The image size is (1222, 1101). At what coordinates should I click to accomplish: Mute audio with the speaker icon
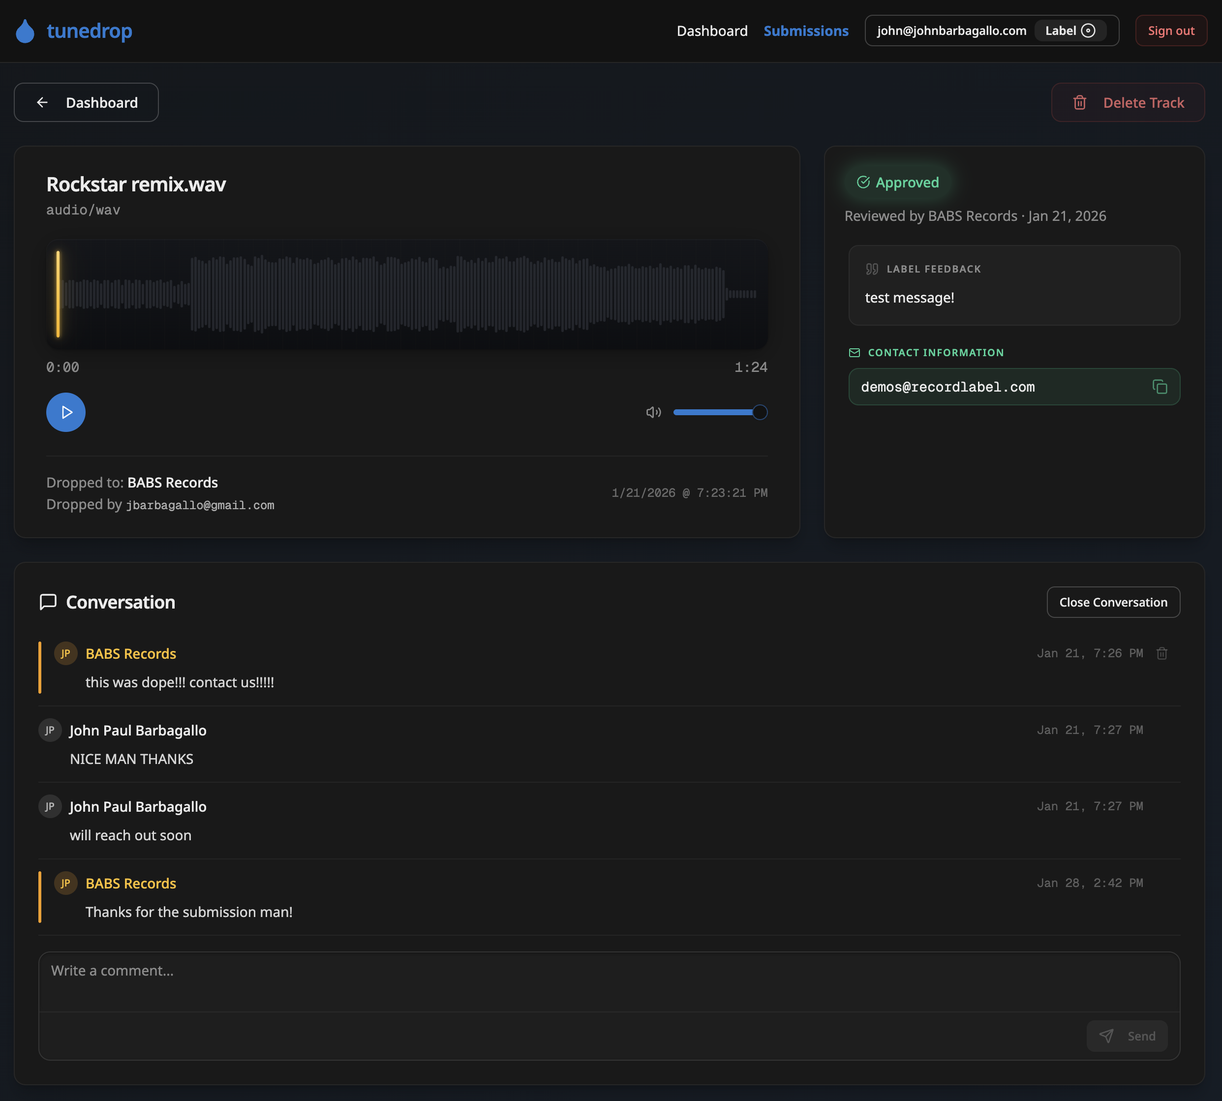[x=653, y=413]
